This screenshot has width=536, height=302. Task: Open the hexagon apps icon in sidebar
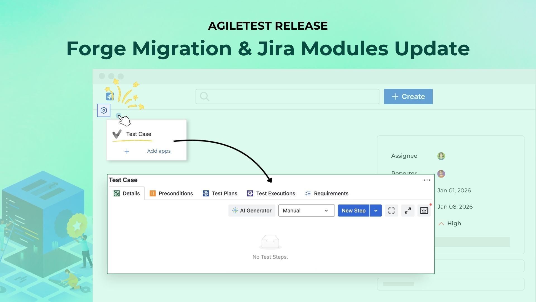coord(104,110)
